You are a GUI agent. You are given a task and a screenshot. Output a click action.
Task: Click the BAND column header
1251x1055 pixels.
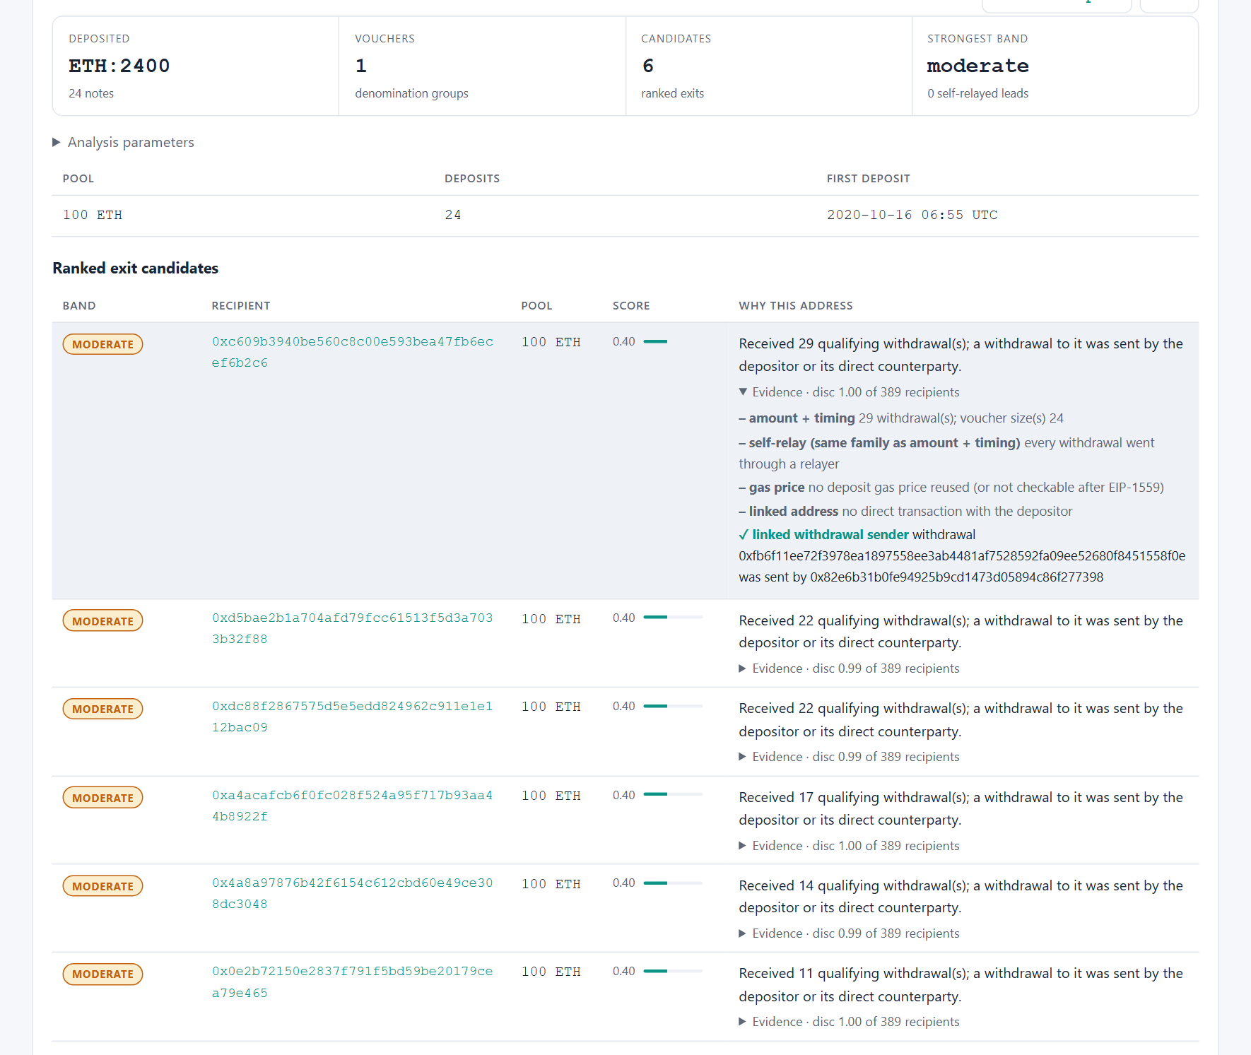(79, 306)
